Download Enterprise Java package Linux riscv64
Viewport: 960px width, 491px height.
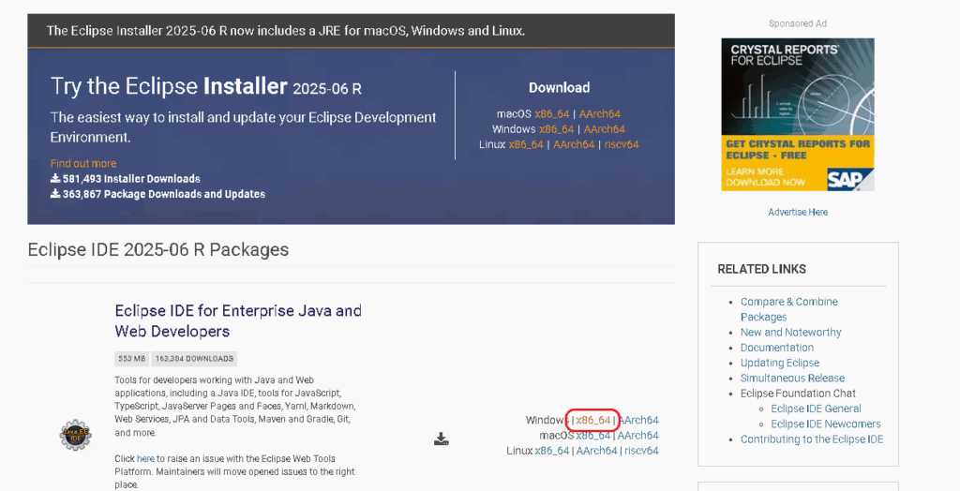pyautogui.click(x=641, y=451)
